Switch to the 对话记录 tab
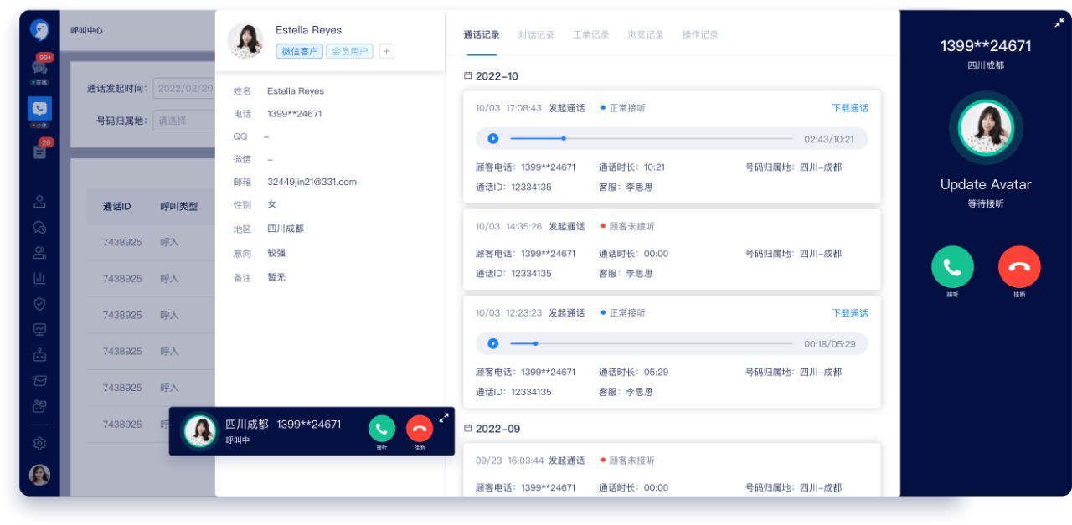Image resolution: width=1072 pixels, height=525 pixels. click(x=536, y=35)
